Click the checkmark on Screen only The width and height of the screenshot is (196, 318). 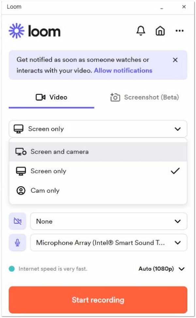tap(175, 170)
